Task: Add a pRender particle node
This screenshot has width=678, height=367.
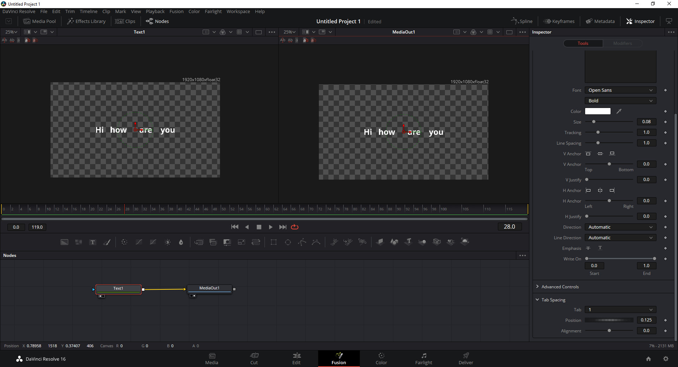Action: tap(362, 242)
